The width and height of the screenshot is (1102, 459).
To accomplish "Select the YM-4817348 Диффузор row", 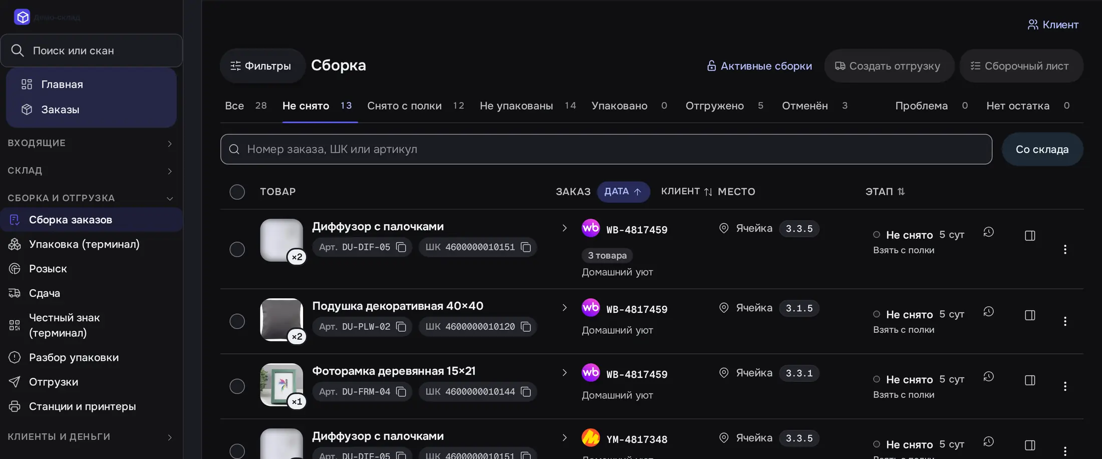I will (x=237, y=451).
